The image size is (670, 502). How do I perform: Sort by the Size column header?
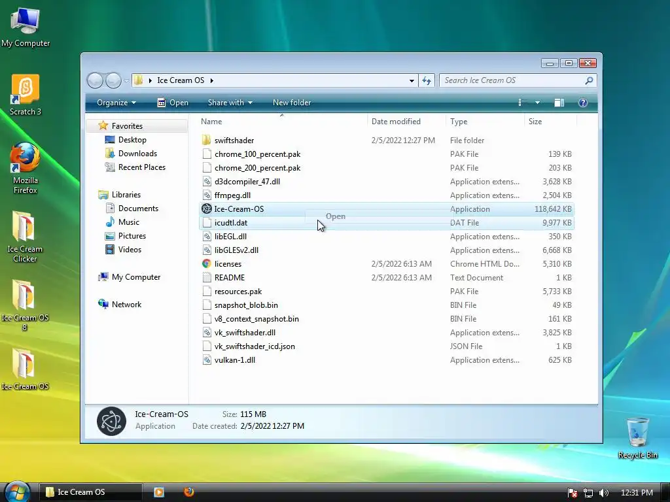click(x=550, y=121)
